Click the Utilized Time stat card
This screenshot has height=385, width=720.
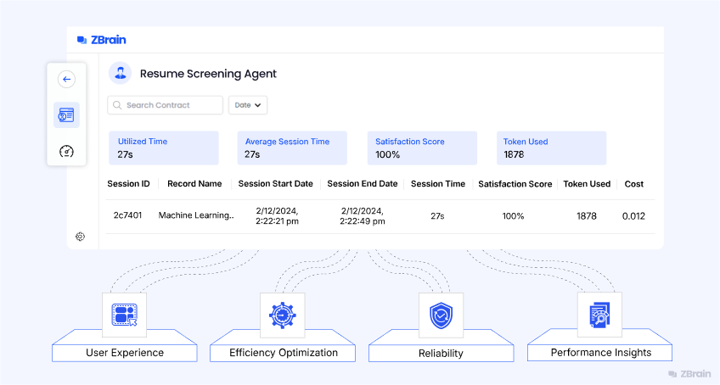163,148
